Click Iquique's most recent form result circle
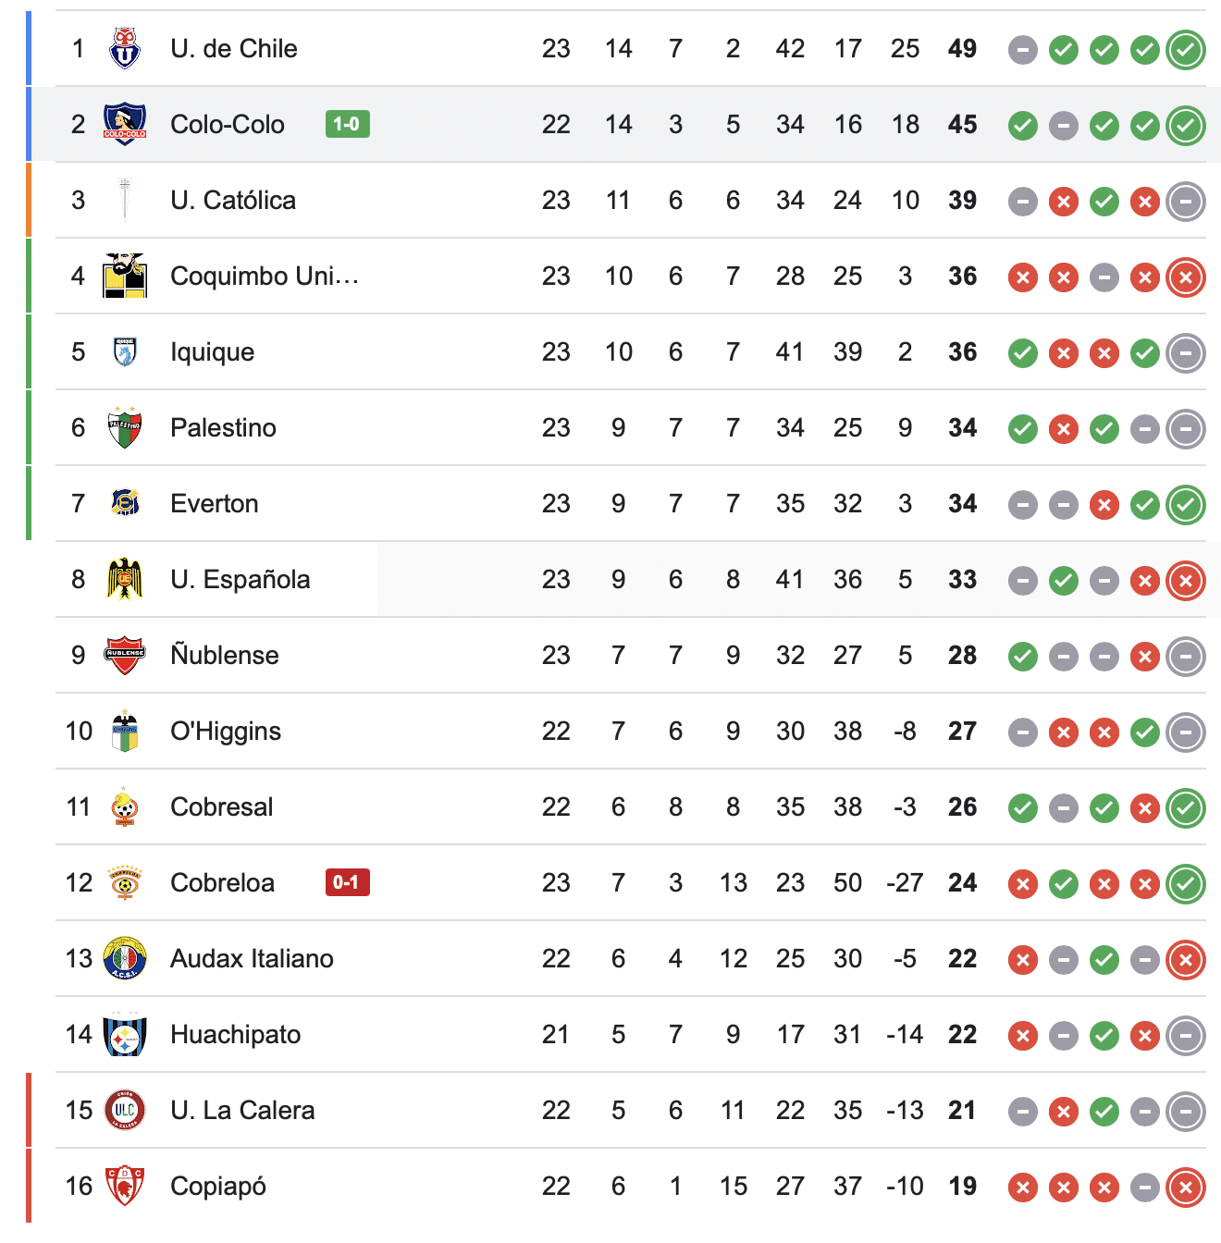The image size is (1221, 1243). coord(1185,352)
